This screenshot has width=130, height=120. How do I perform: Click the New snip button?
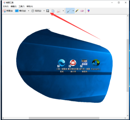coord(8,11)
